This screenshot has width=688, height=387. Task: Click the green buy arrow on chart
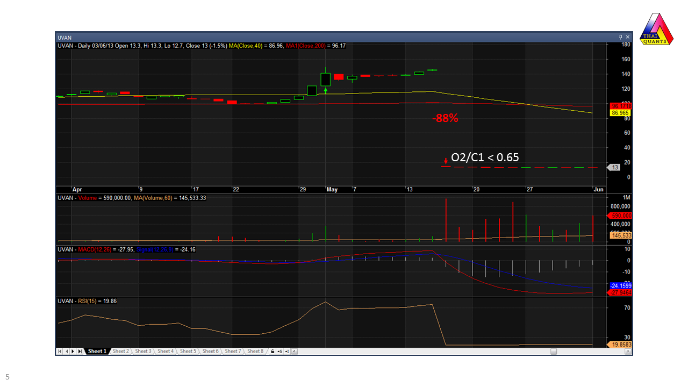pos(326,90)
